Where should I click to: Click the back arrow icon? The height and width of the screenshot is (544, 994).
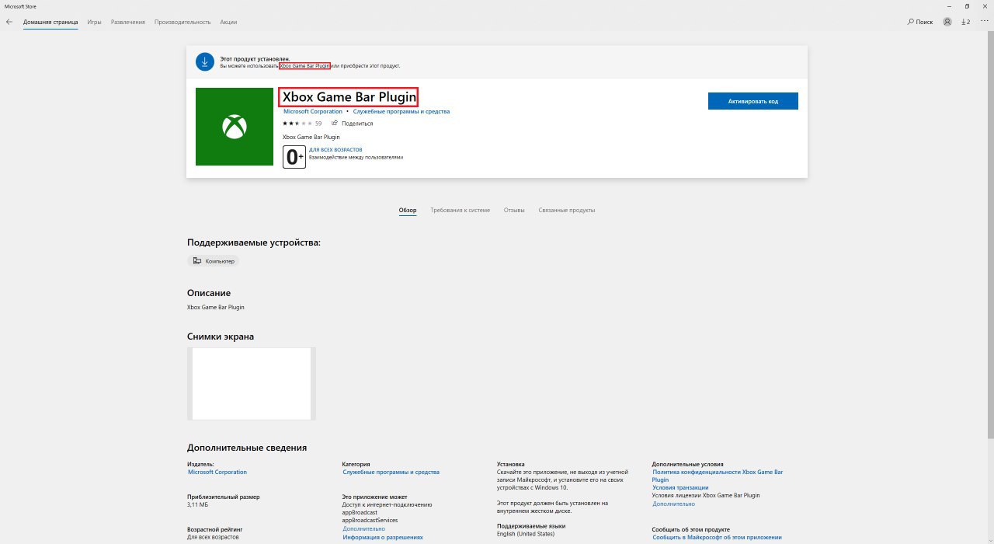(x=9, y=22)
